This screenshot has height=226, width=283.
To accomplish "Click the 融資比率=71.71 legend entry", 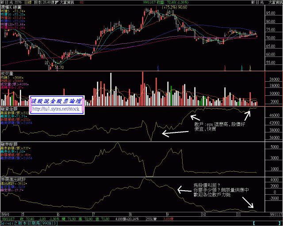I will [x=13, y=116].
